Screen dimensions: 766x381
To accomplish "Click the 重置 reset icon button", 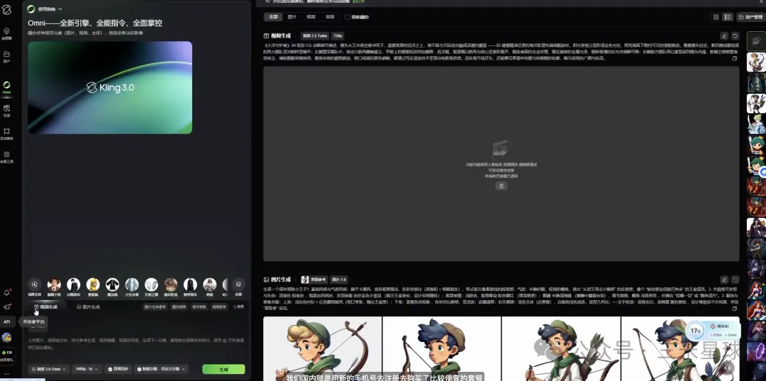I will pos(238,307).
